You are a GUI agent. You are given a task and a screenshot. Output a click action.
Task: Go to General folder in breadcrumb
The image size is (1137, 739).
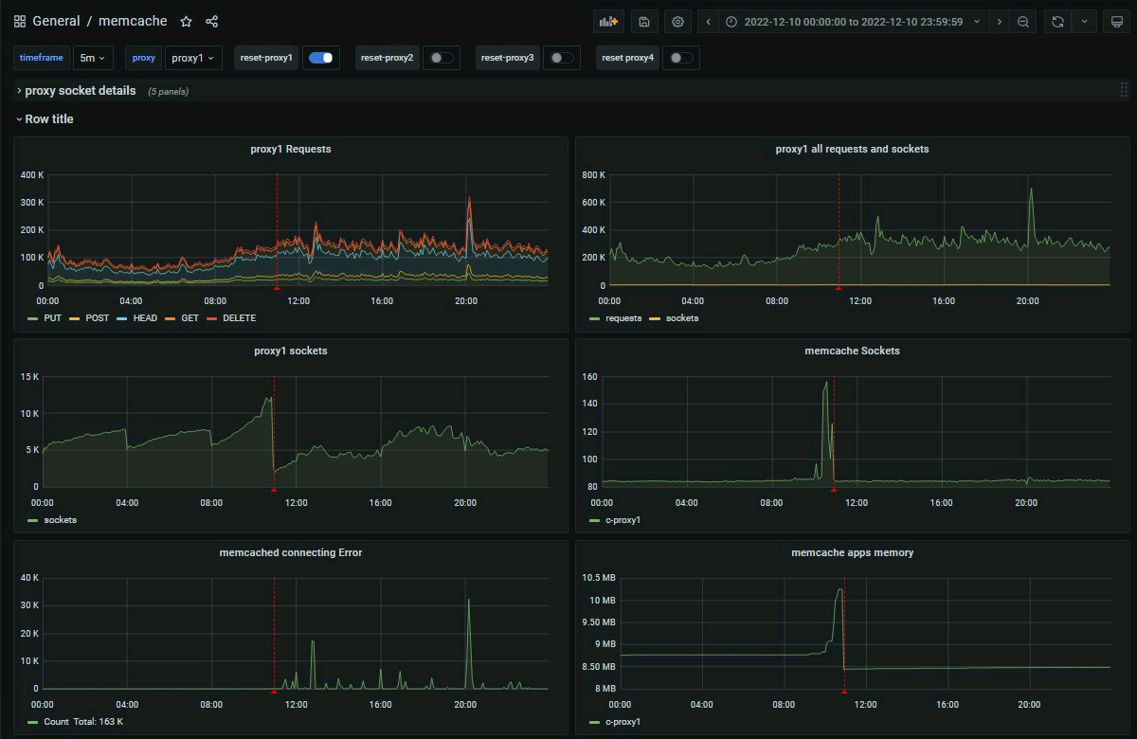tap(56, 21)
